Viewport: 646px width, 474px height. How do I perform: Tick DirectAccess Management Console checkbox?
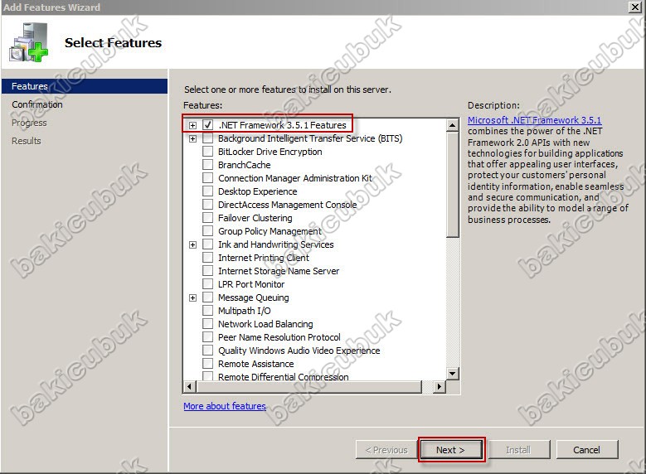tap(207, 205)
